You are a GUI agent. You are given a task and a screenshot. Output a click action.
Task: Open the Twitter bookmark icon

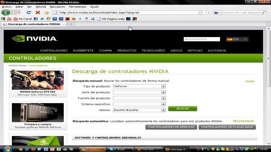click(42, 19)
